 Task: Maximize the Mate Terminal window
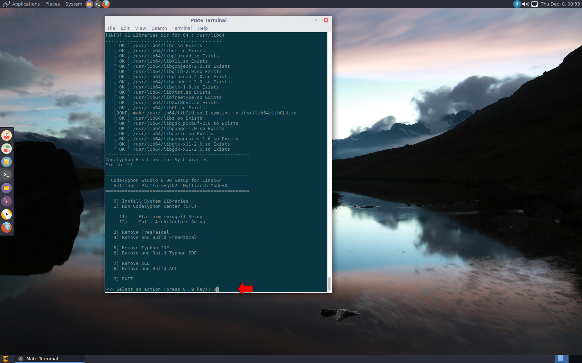click(x=315, y=20)
